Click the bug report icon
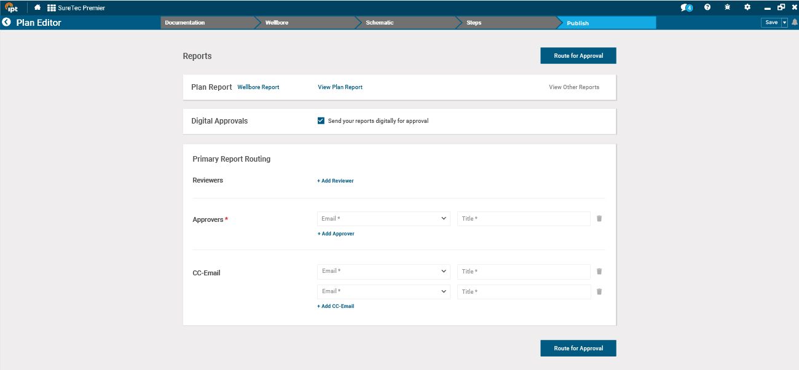Image resolution: width=799 pixels, height=370 pixels. click(x=727, y=7)
